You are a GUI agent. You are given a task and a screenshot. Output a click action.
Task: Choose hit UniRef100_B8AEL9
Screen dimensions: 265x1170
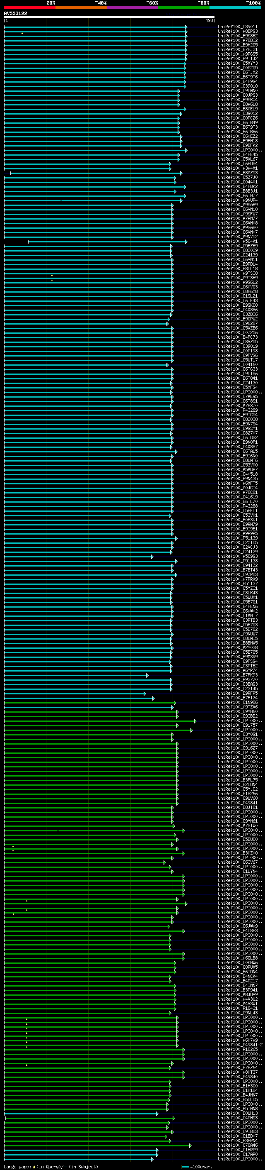[238, 109]
